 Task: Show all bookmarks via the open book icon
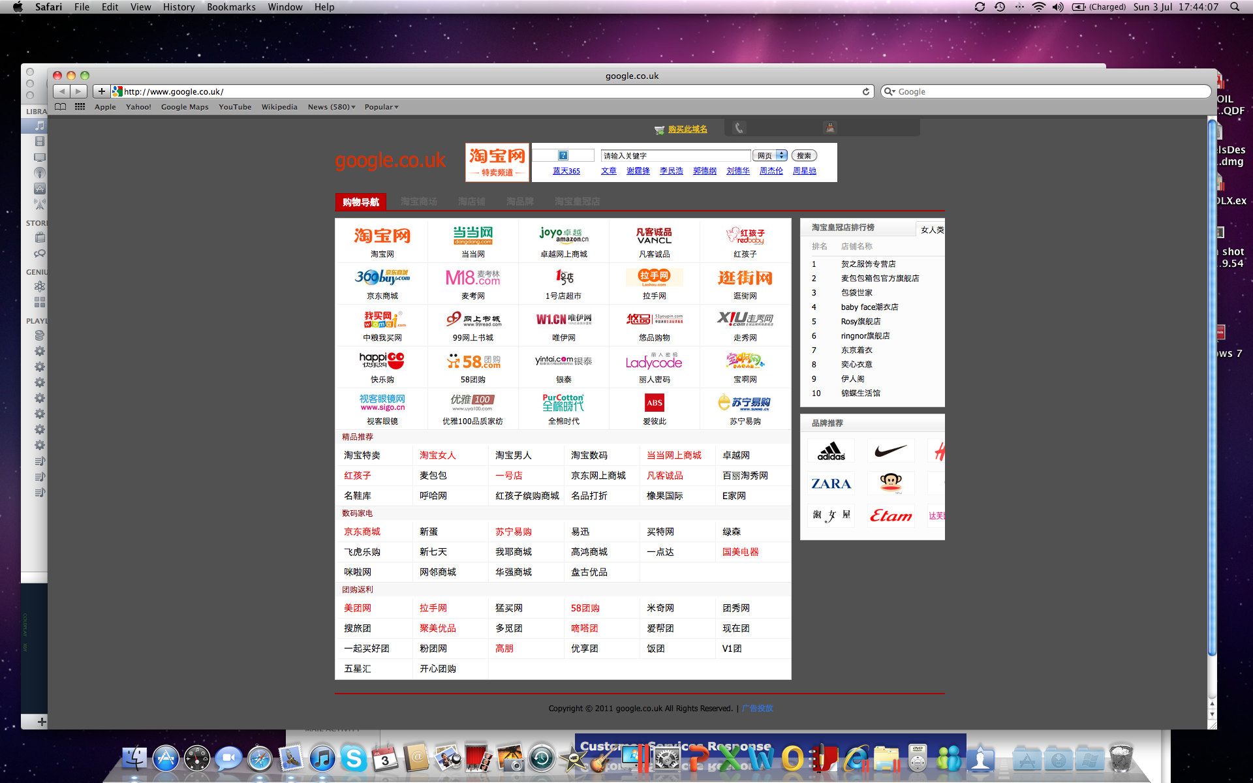click(x=61, y=107)
